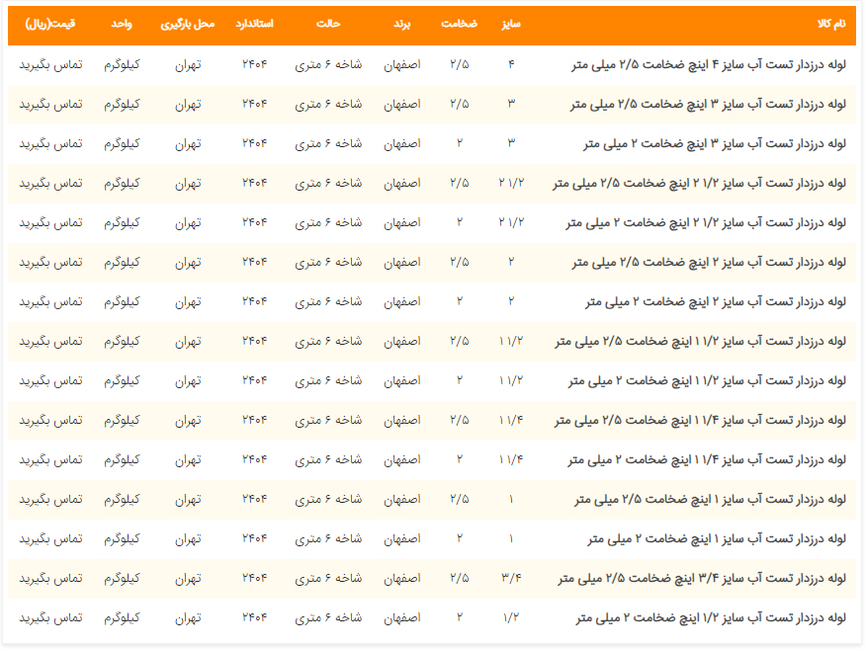Select product name 'سایز ۲ اینچ ضخامت ۲ میلی متر'
The image size is (866, 649).
coord(716,302)
